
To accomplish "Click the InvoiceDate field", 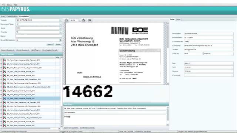I will 208,38.
